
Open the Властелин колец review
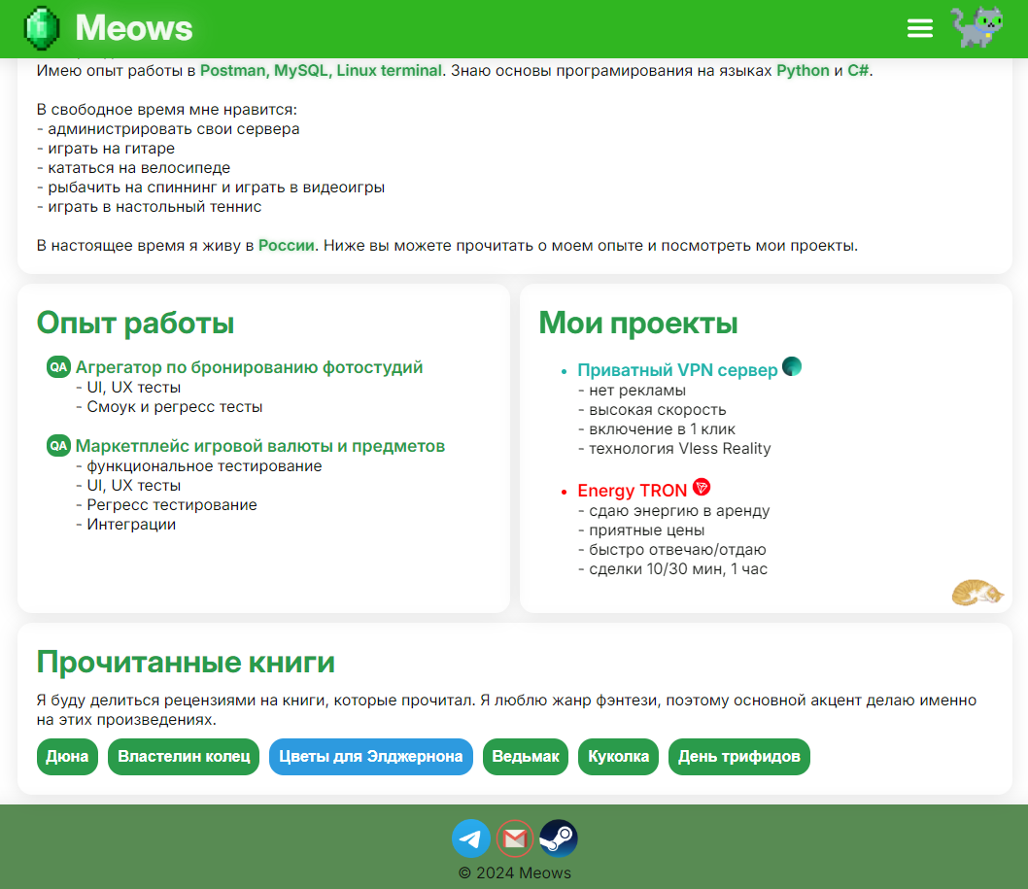coord(184,757)
